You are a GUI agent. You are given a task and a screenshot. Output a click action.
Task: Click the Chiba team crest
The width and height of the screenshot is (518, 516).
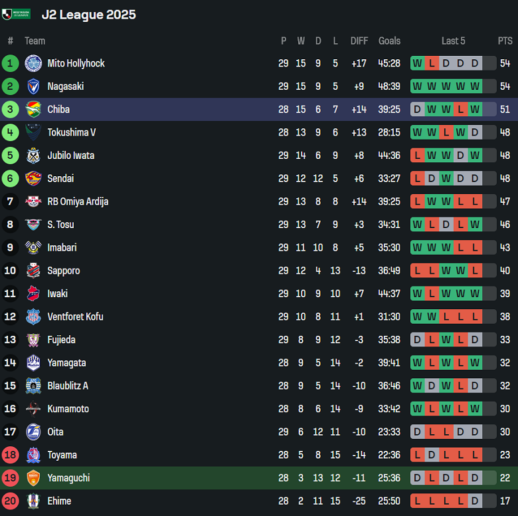click(33, 110)
